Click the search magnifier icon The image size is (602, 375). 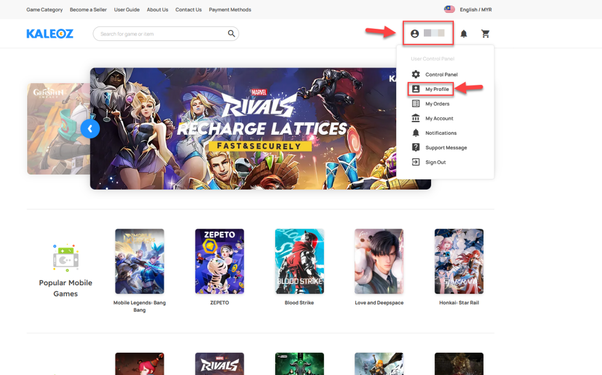tap(231, 34)
